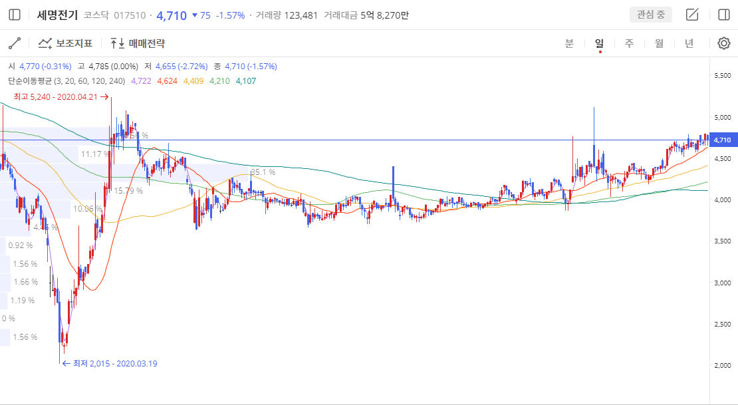Click the 35.1 % volume profile label
Viewport: 738px width, 405px height.
263,172
